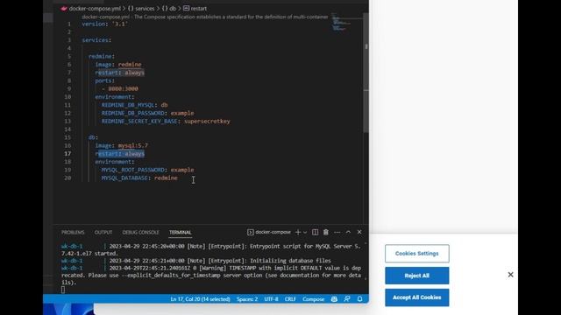
Task: Click 'REDMINE_DB_MYSQL: db' line
Action: 134,105
